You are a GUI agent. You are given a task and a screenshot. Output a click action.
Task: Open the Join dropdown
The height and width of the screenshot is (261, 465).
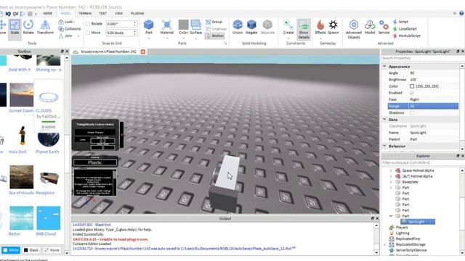click(x=69, y=36)
